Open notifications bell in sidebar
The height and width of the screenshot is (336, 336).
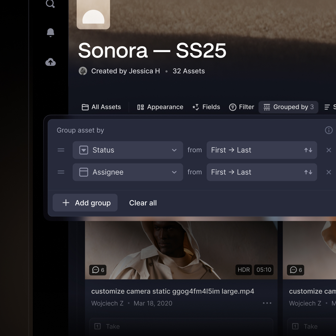[x=50, y=32]
